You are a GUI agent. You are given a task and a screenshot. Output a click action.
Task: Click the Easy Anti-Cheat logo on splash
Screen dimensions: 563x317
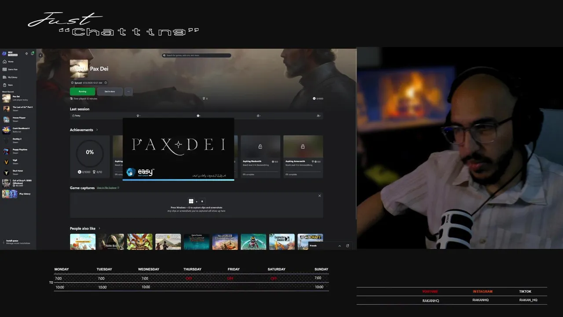[x=140, y=172]
